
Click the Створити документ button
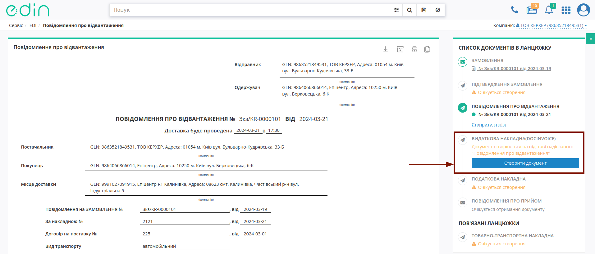click(x=525, y=163)
